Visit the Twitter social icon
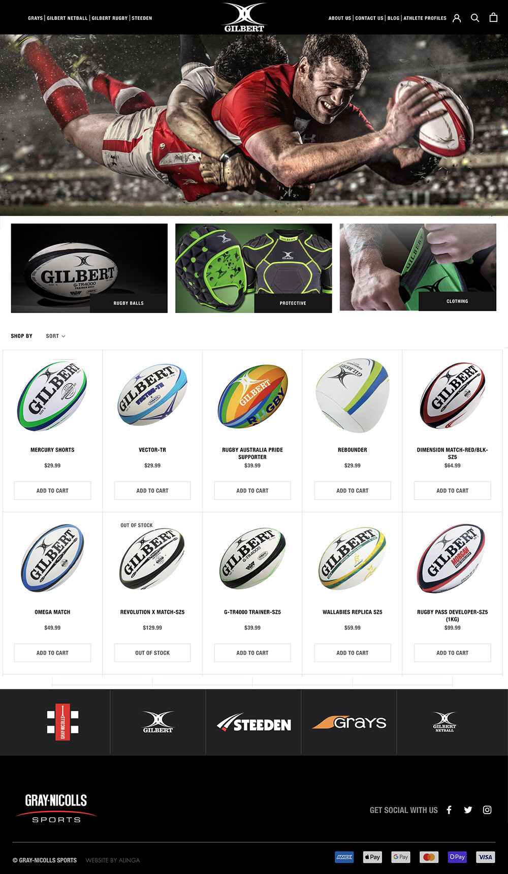Image resolution: width=508 pixels, height=874 pixels. coord(468,810)
